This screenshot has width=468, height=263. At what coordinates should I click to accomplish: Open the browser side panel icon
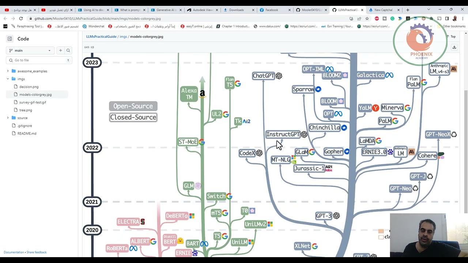(x=447, y=19)
